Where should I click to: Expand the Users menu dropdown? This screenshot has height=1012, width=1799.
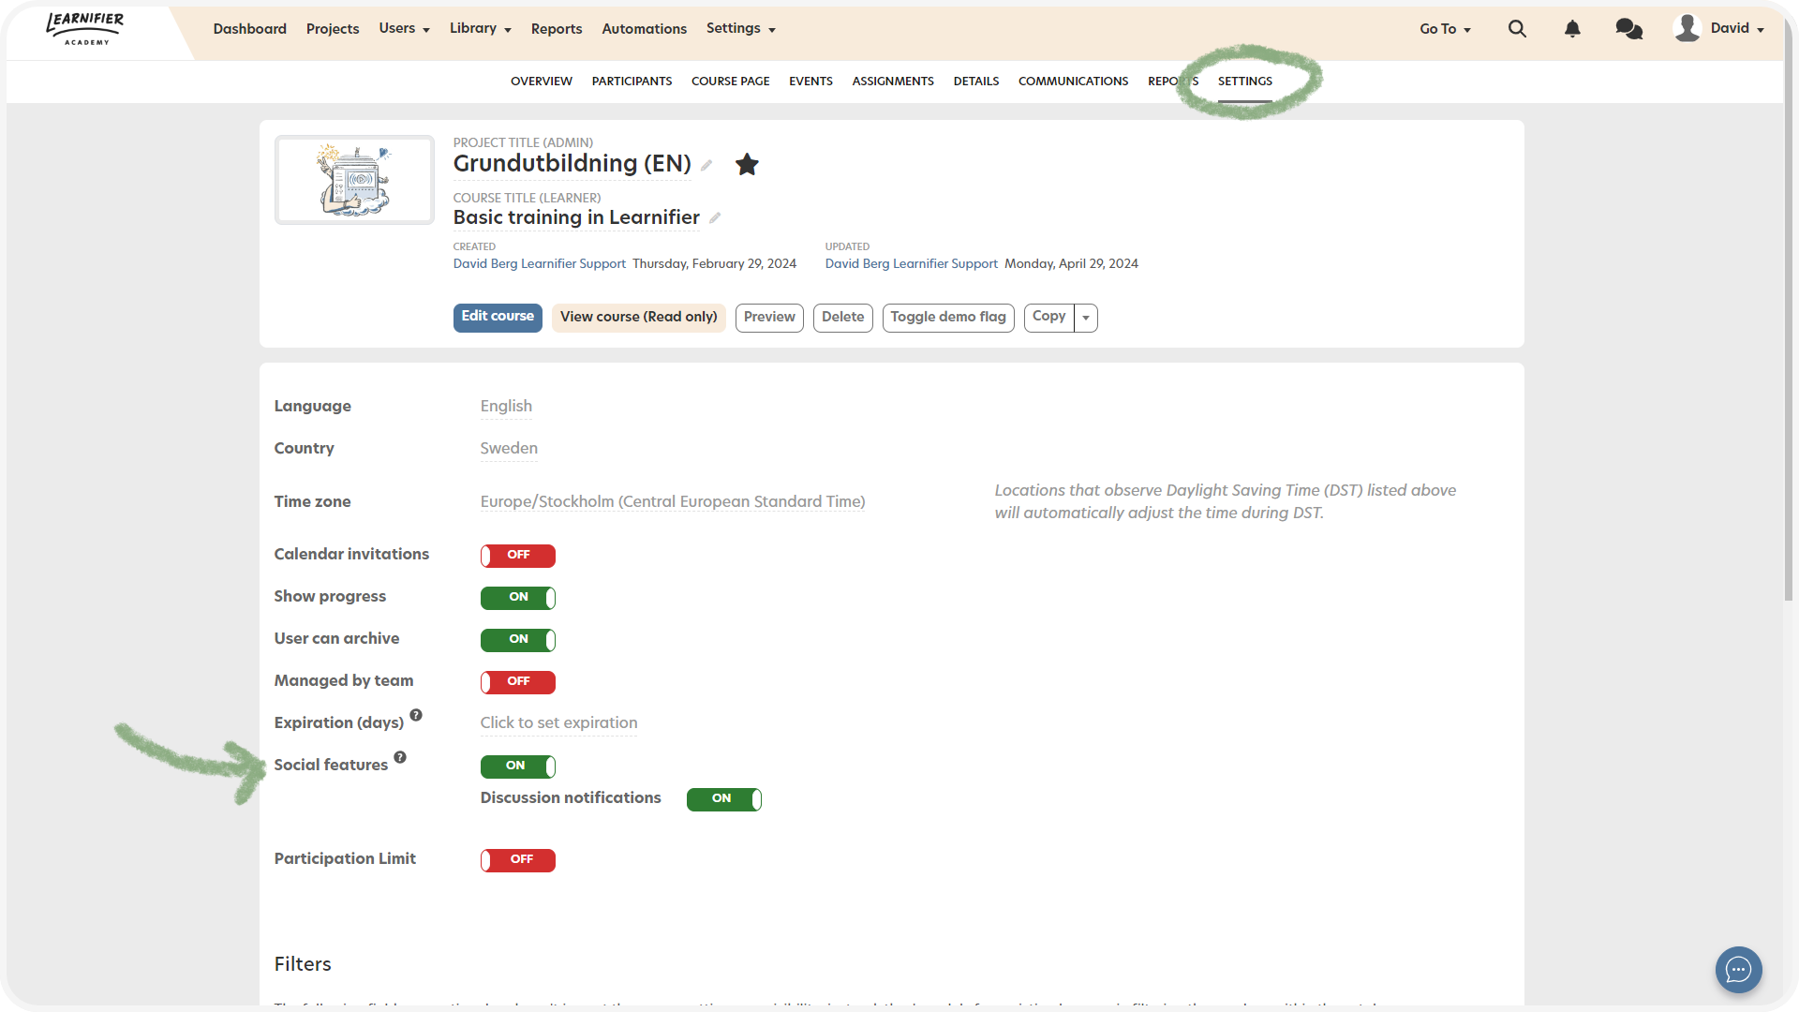point(404,29)
